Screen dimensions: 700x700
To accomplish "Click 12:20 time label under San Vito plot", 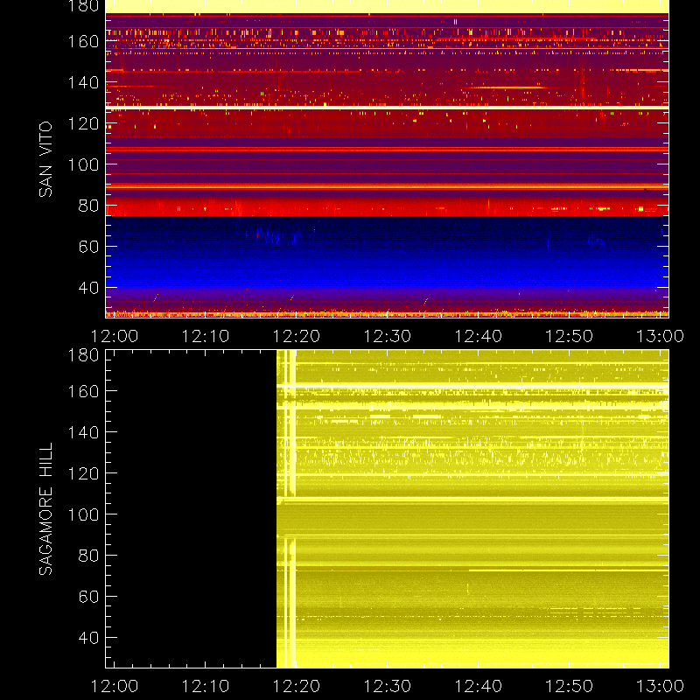I will pos(297,336).
